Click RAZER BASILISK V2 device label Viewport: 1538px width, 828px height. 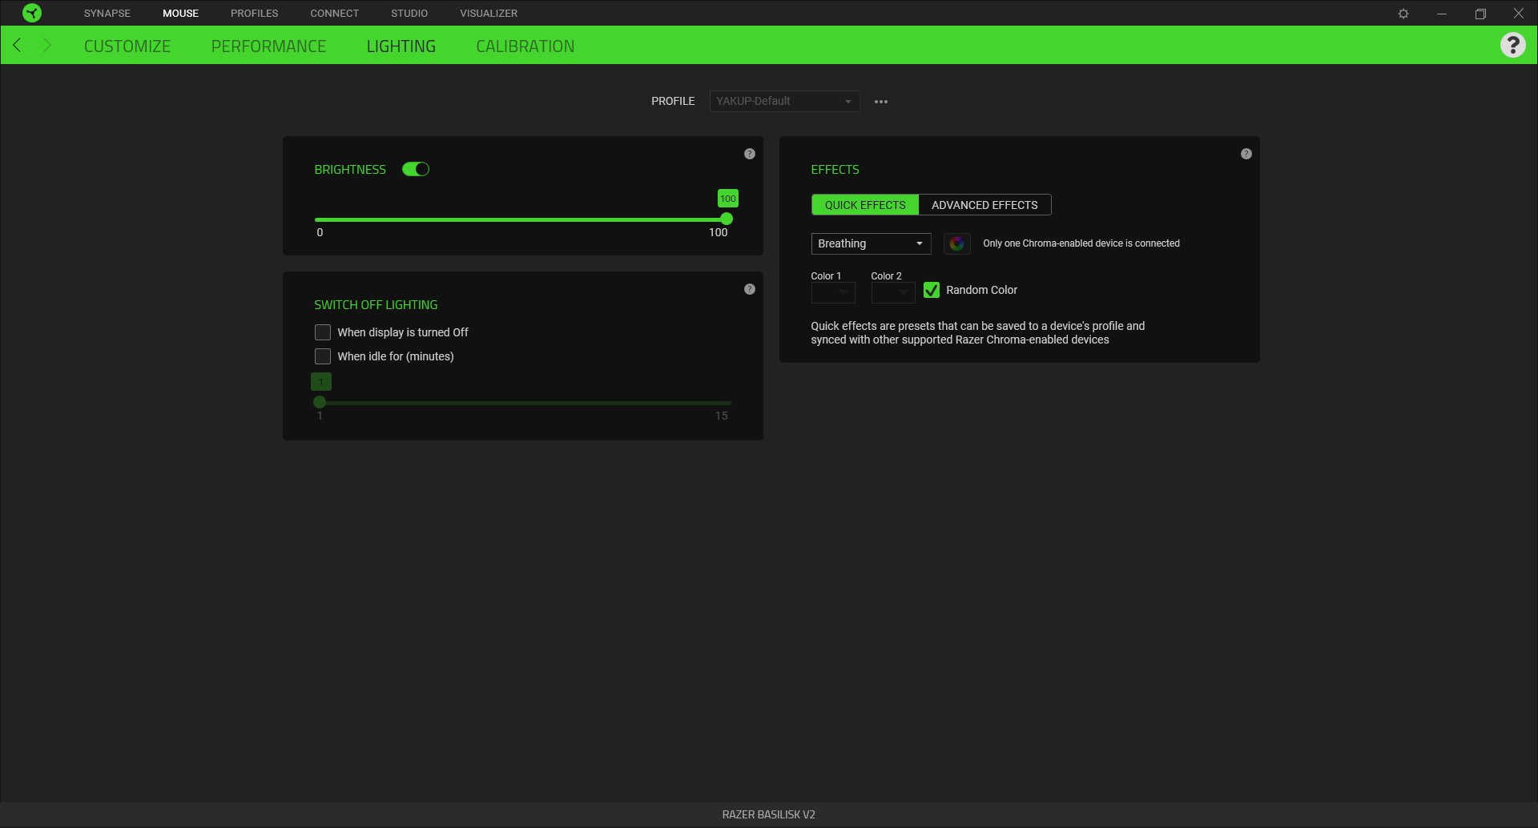click(x=769, y=814)
